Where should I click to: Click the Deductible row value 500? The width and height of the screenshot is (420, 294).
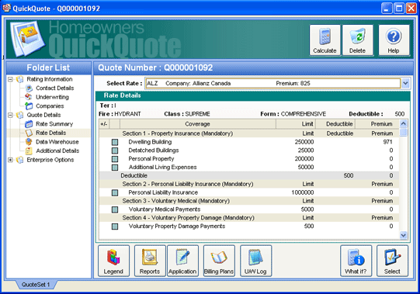[349, 175]
